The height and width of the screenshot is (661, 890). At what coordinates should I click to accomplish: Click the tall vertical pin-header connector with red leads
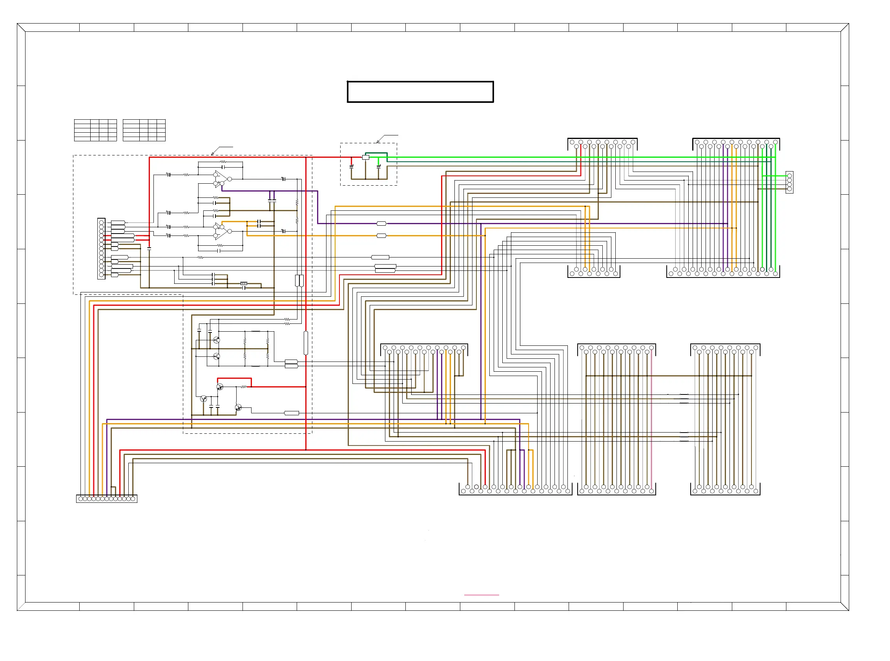click(101, 248)
